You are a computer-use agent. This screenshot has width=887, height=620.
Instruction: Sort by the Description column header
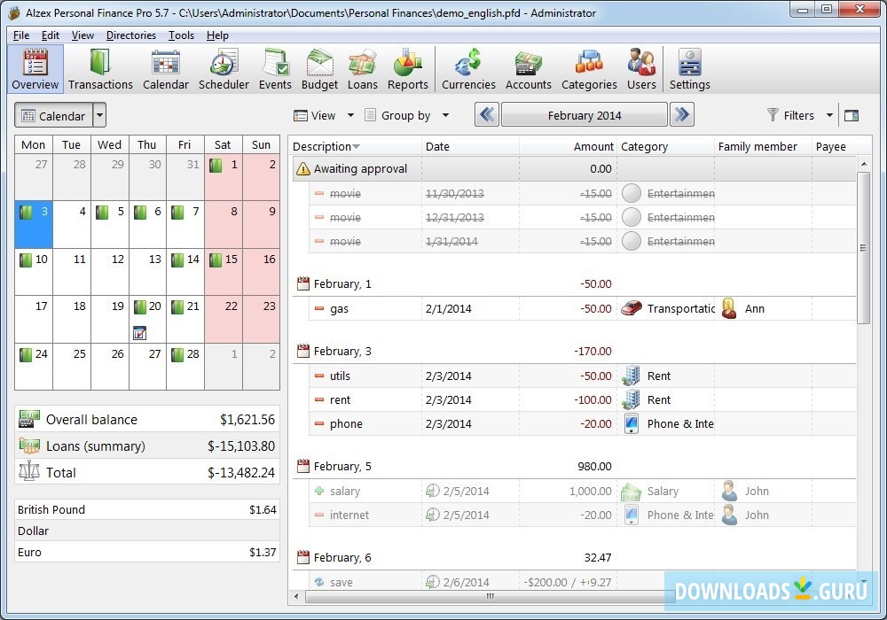(356, 146)
